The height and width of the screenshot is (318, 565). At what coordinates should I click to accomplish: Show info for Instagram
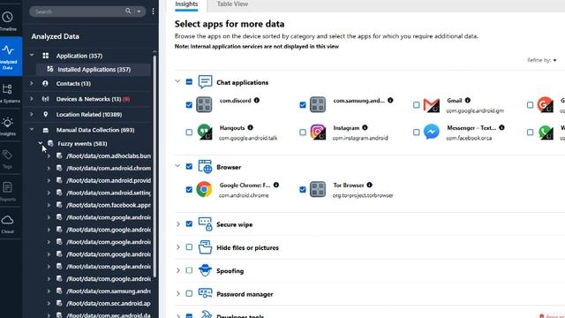[x=365, y=127]
